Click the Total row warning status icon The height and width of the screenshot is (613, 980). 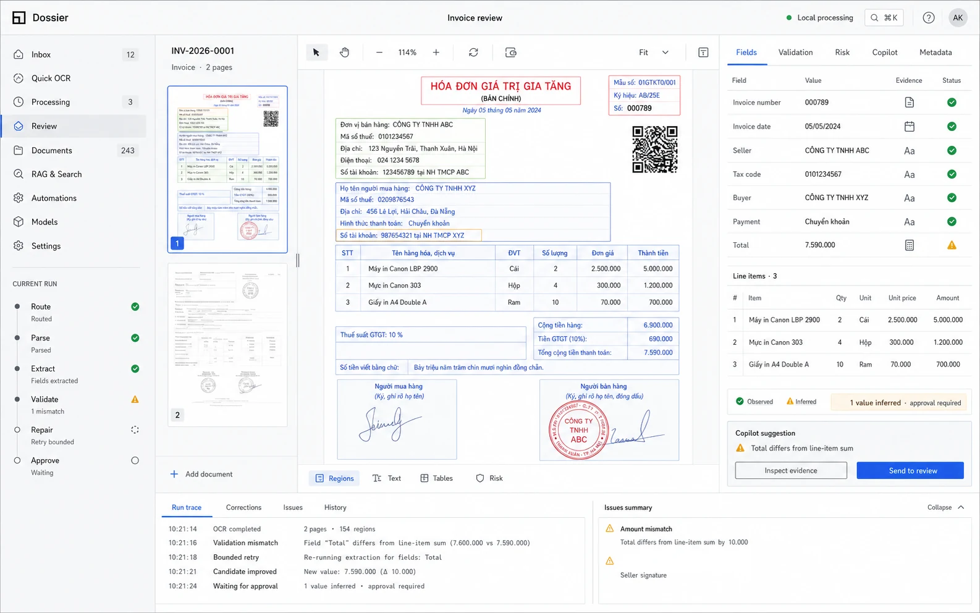click(952, 245)
